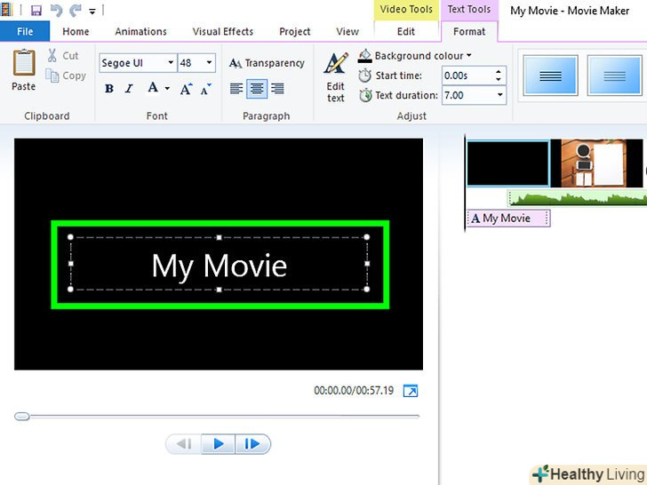Screen dimensions: 647x485
Task: Open the File menu
Action: click(25, 32)
